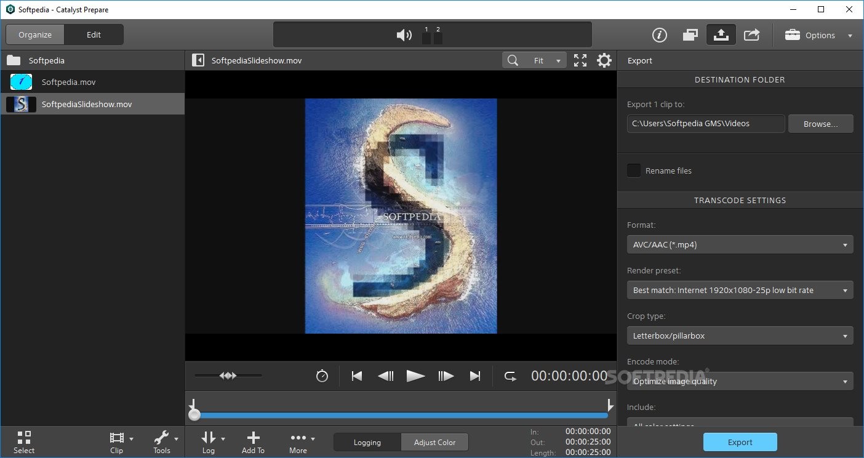Click the Out timecode value
Viewport: 864px width, 458px height.
[x=588, y=442]
